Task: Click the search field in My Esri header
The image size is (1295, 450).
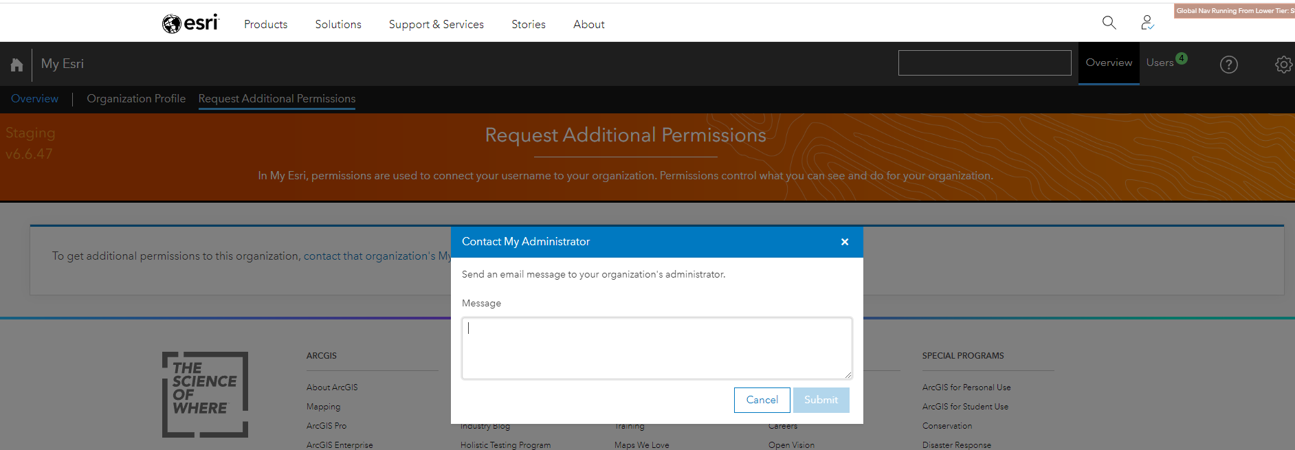Action: [984, 63]
